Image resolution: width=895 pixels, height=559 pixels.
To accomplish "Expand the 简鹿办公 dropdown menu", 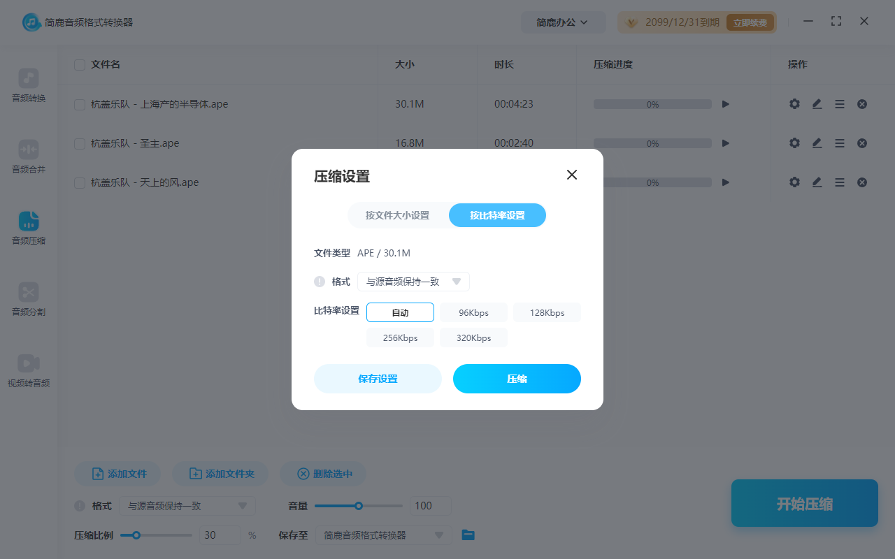I will [x=562, y=22].
